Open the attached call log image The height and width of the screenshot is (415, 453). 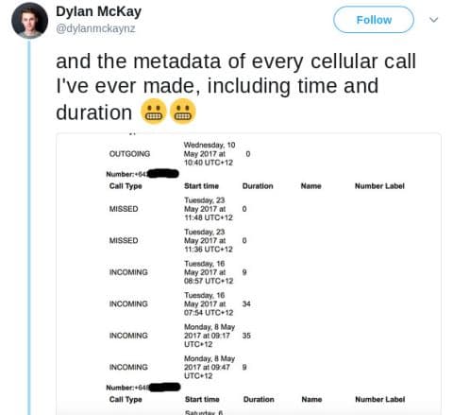pos(248,274)
